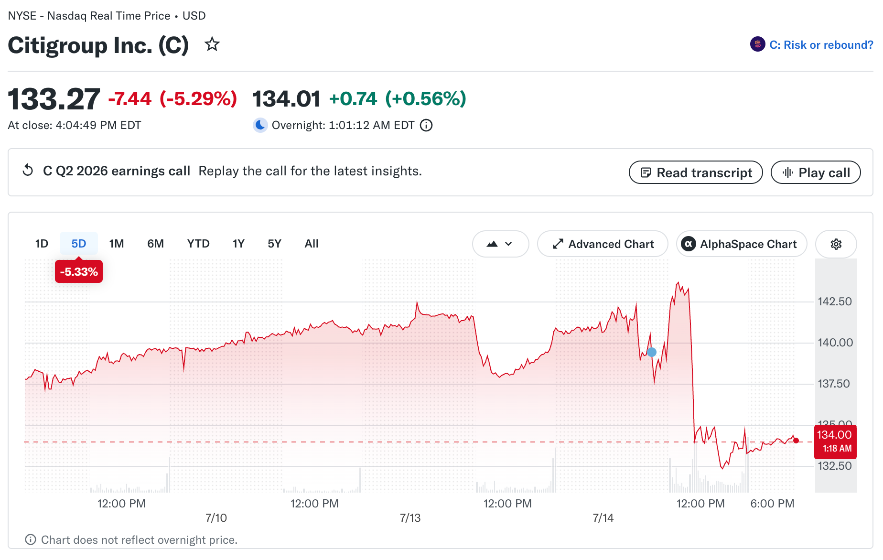The width and height of the screenshot is (883, 560).
Task: Click the overnight price info icon
Action: (x=426, y=125)
